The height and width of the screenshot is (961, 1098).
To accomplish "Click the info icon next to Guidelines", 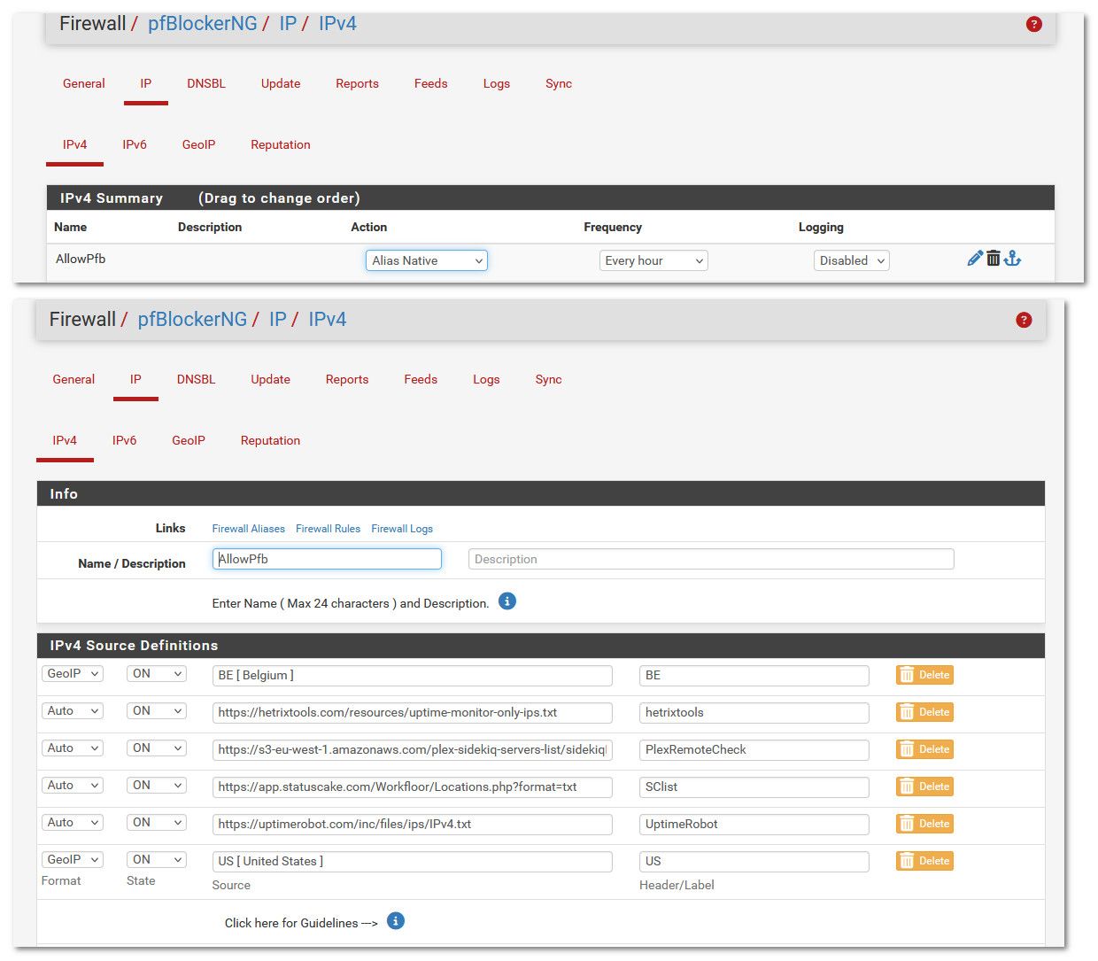I will coord(396,921).
